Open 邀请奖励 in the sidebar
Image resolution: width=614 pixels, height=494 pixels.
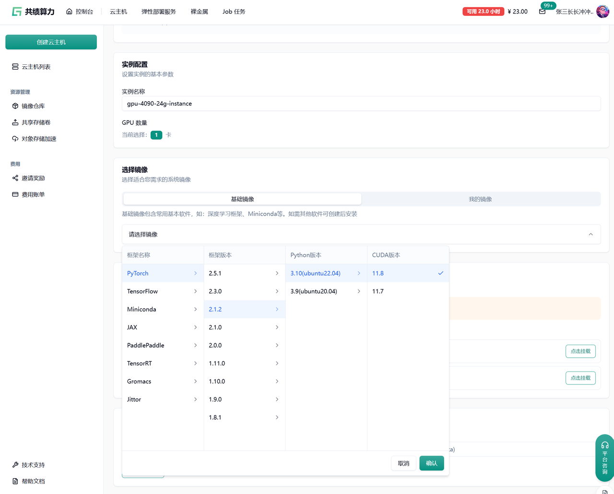pyautogui.click(x=33, y=178)
